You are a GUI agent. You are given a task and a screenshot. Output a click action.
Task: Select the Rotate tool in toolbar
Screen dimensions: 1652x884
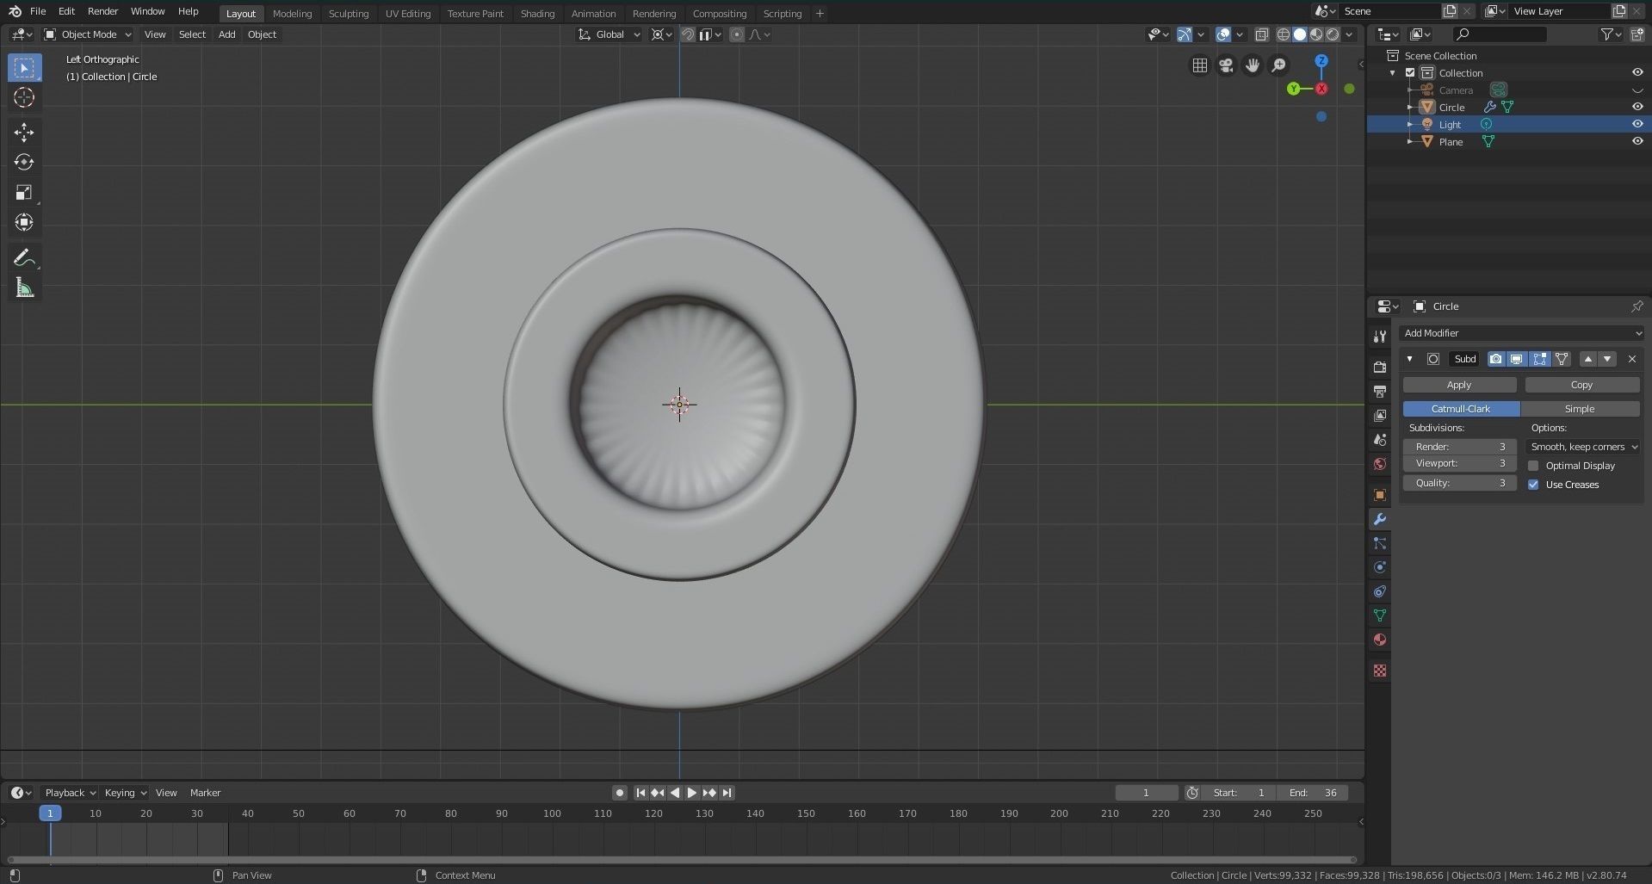point(24,162)
